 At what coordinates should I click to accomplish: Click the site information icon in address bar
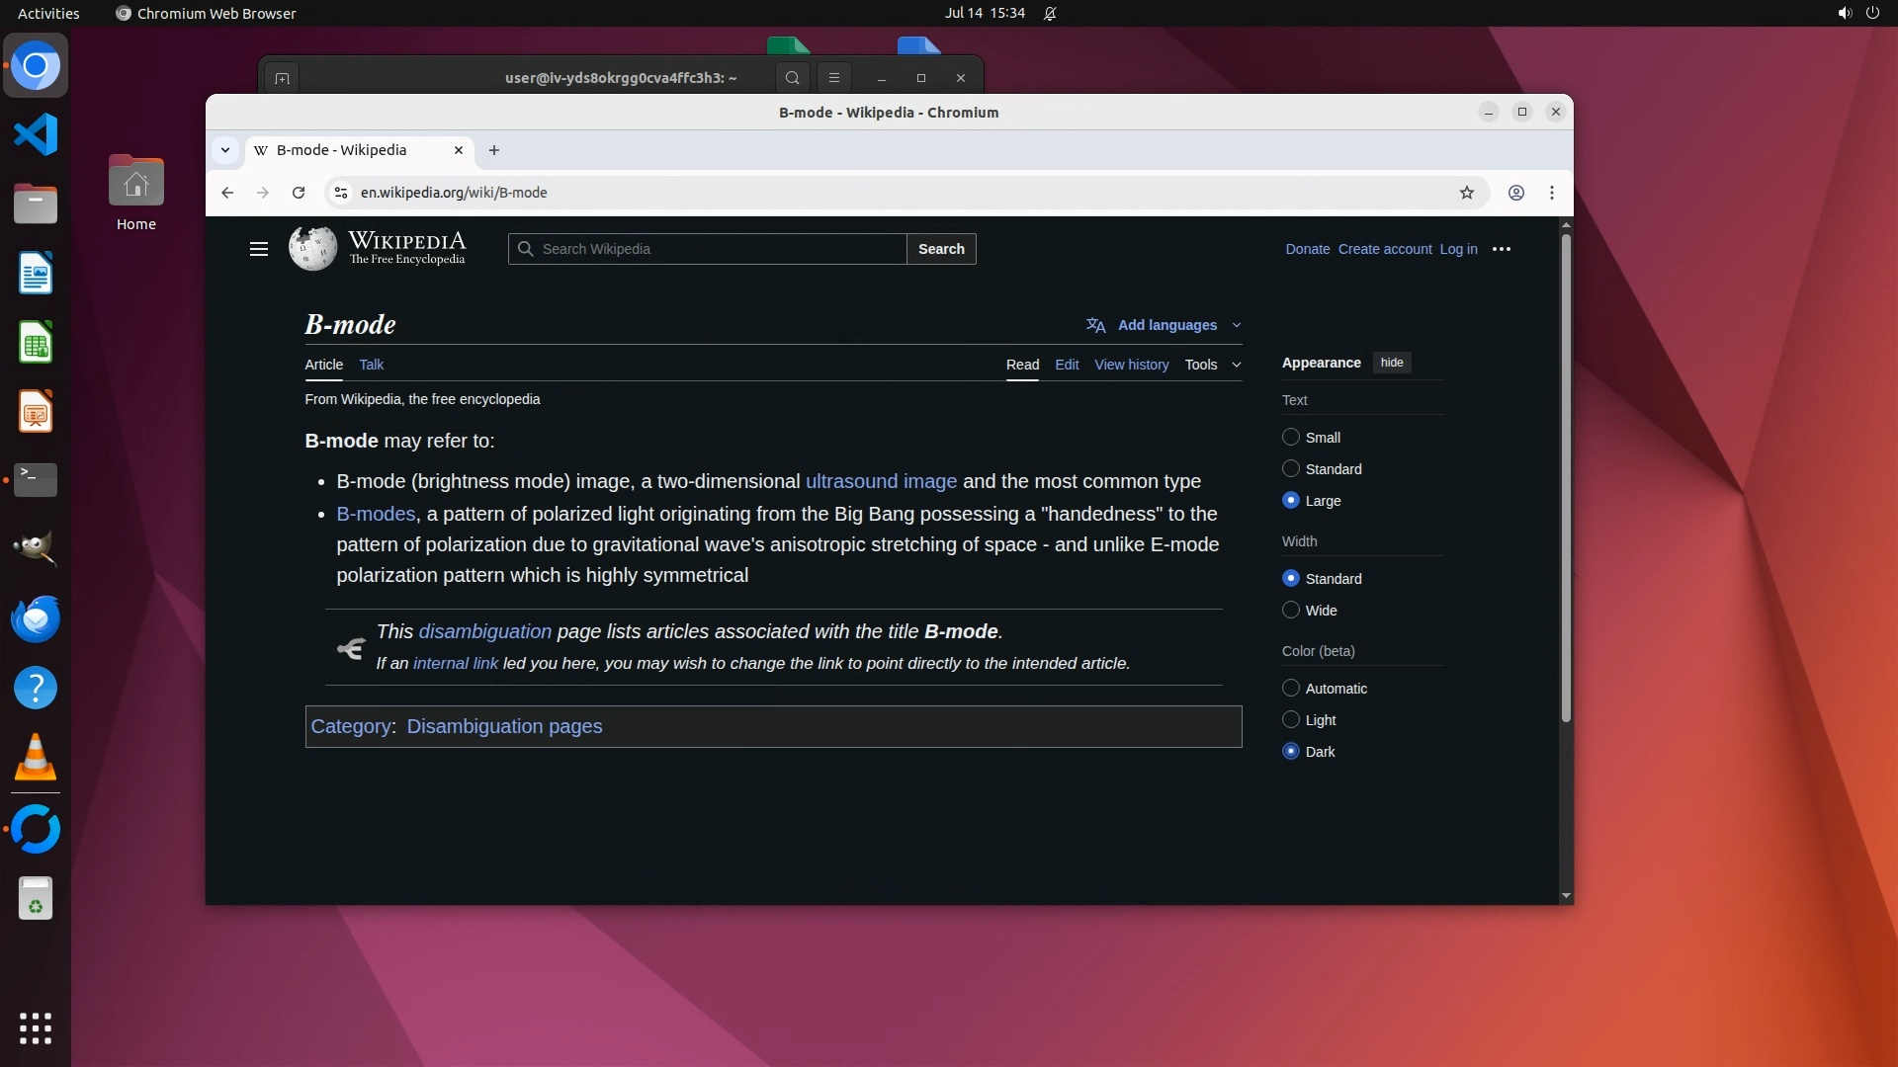point(341,193)
